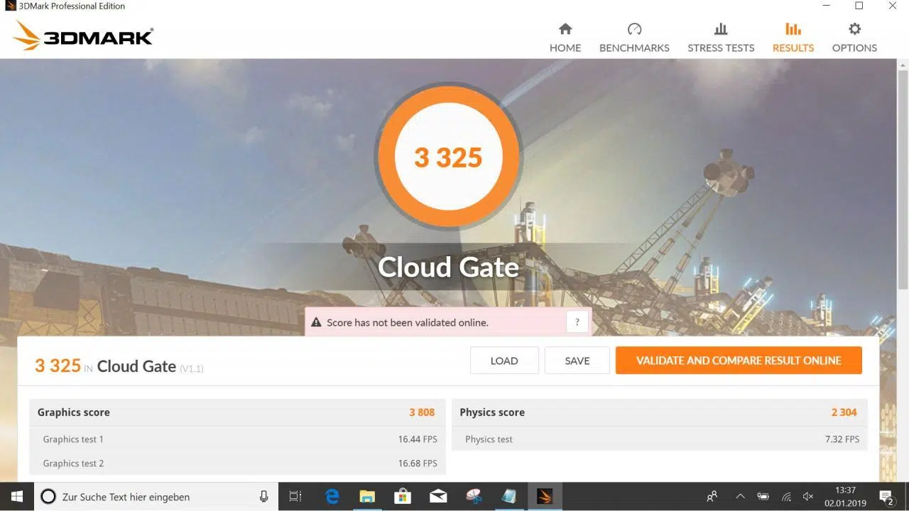
Task: Click the 3DMark window title bar icon
Action: (11, 6)
